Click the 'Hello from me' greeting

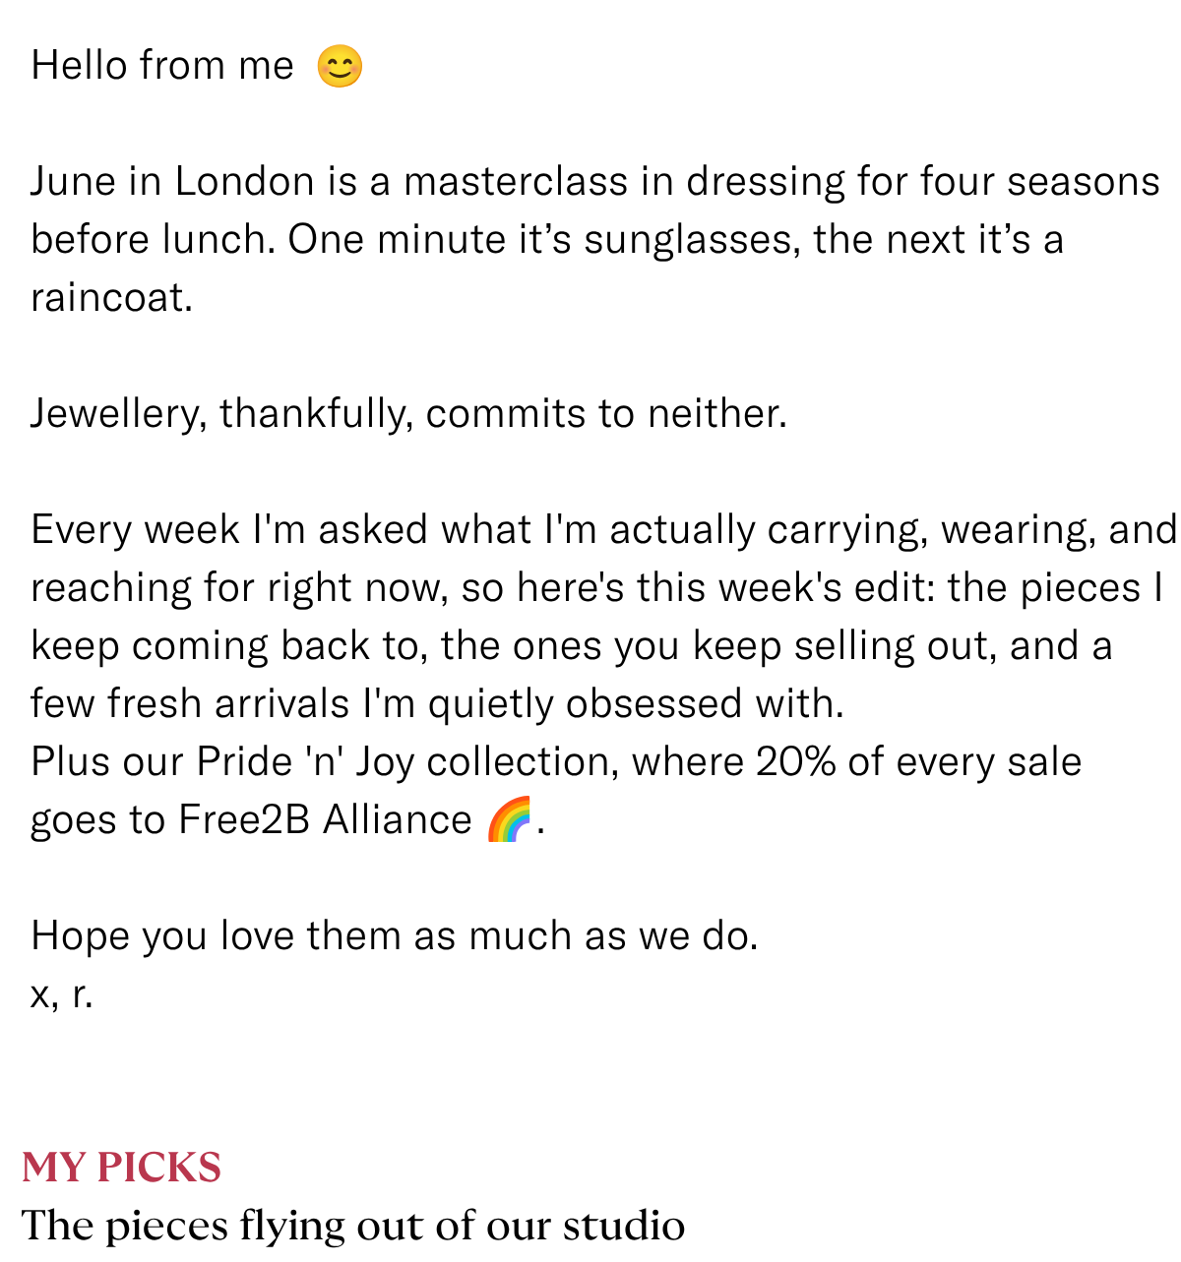click(162, 66)
